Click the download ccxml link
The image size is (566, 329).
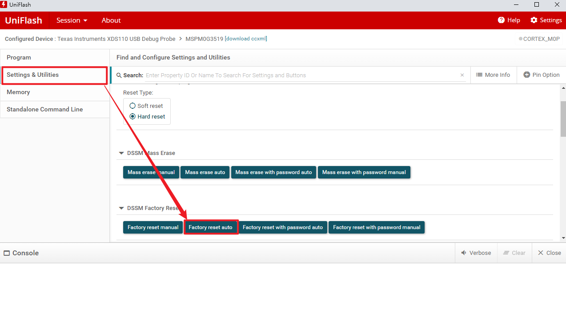pos(246,39)
